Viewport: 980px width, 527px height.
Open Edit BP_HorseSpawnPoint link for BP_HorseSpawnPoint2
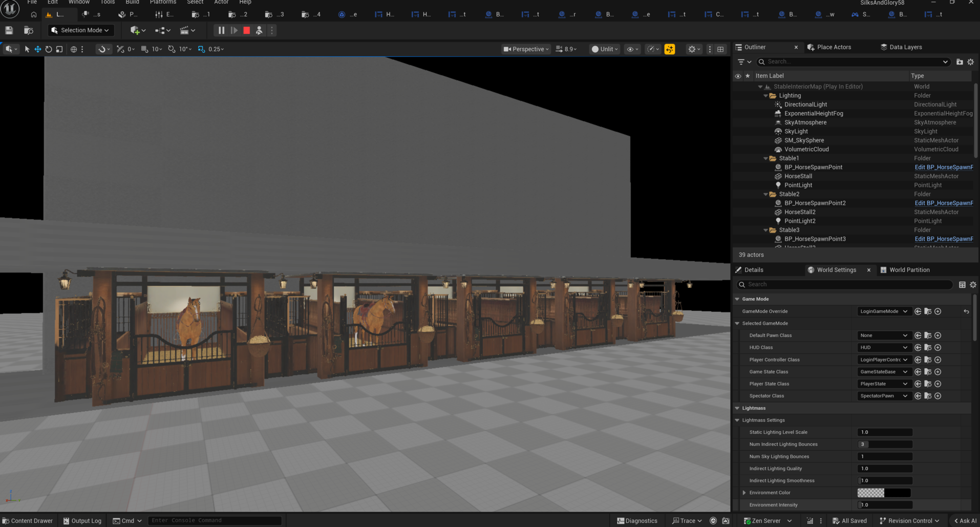click(944, 203)
